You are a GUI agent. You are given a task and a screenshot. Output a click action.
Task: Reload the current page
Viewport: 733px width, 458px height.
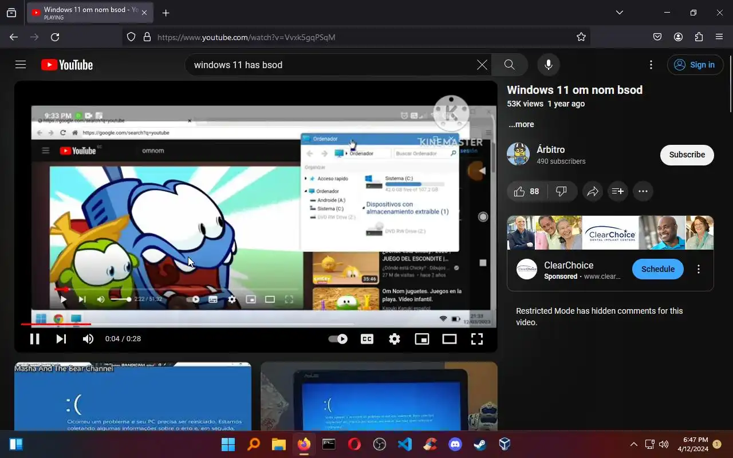pyautogui.click(x=55, y=37)
